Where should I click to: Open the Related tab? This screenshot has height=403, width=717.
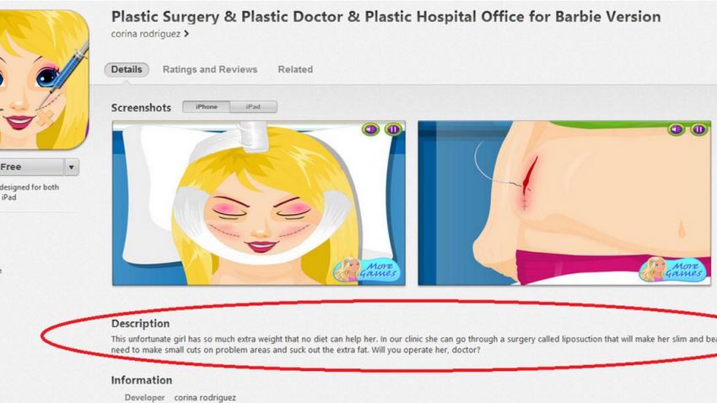pyautogui.click(x=295, y=69)
